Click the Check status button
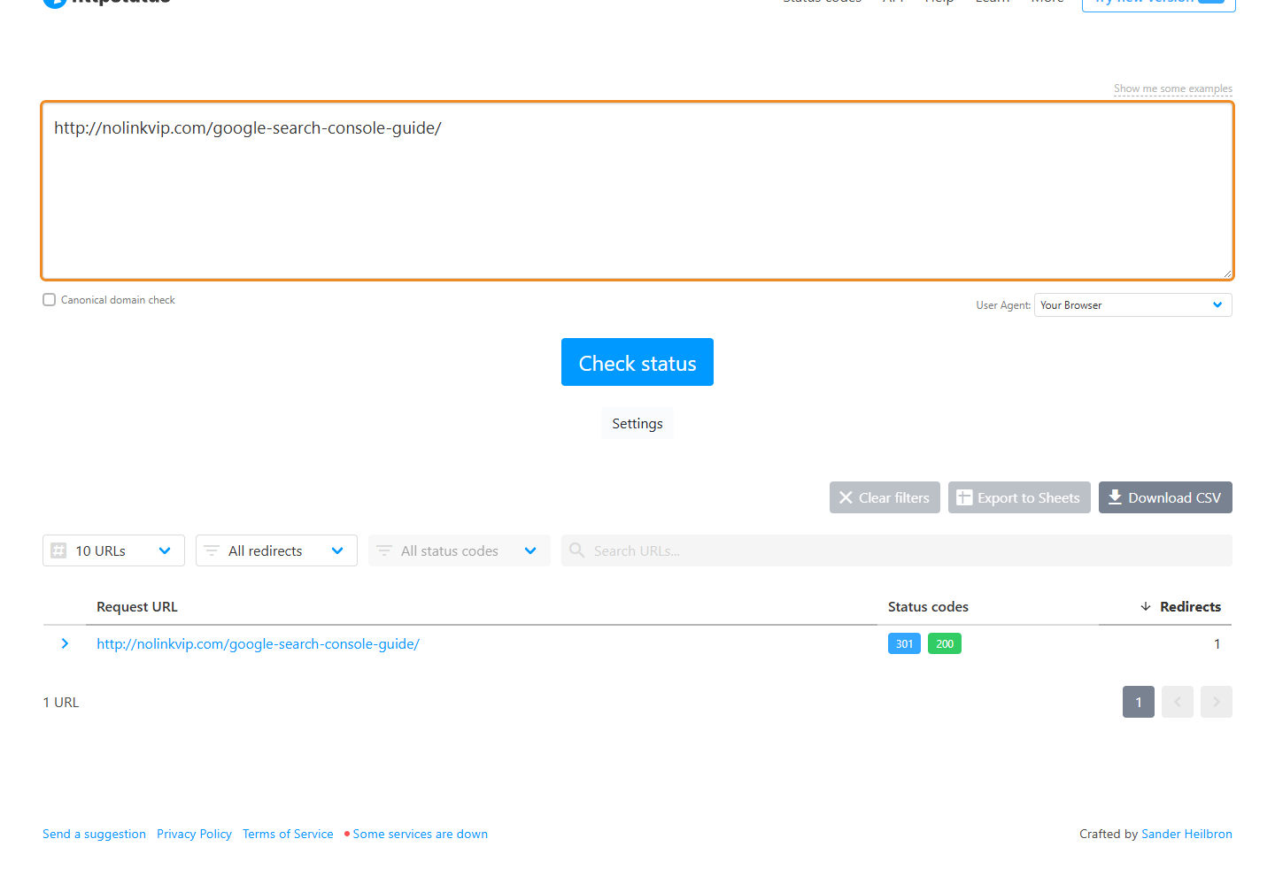This screenshot has width=1275, height=885. click(637, 362)
